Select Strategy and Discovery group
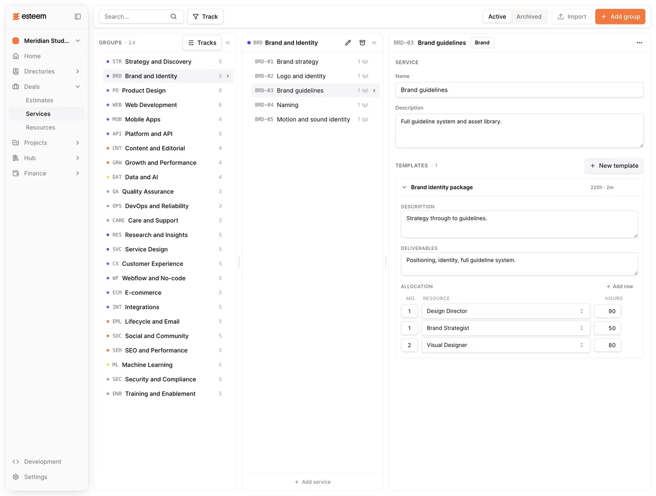656x496 pixels. [168, 61]
